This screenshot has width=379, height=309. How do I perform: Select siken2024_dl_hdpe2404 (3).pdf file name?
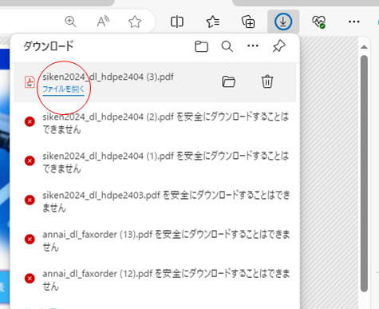108,77
